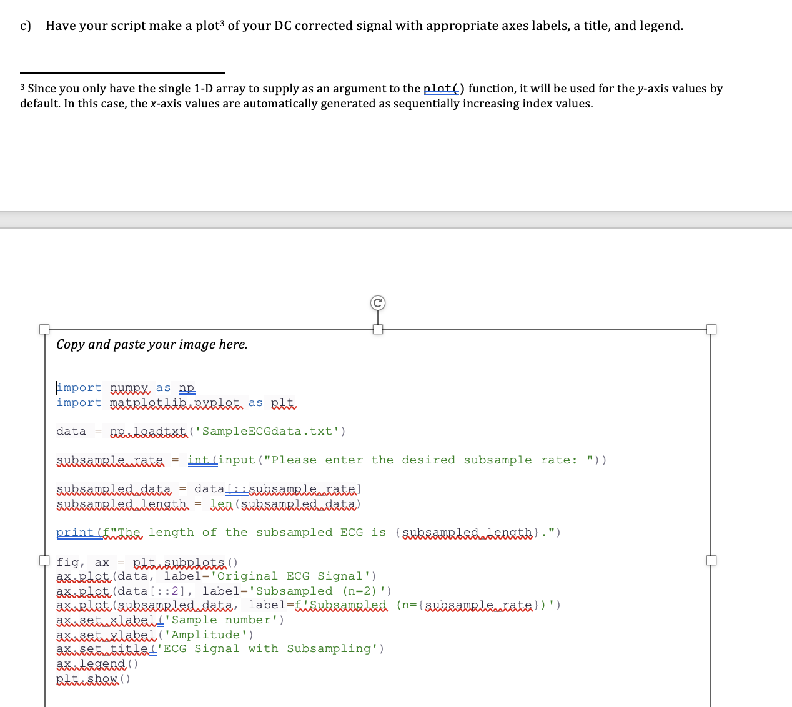
Task: Click the rotate handle above the text box
Action: click(377, 302)
